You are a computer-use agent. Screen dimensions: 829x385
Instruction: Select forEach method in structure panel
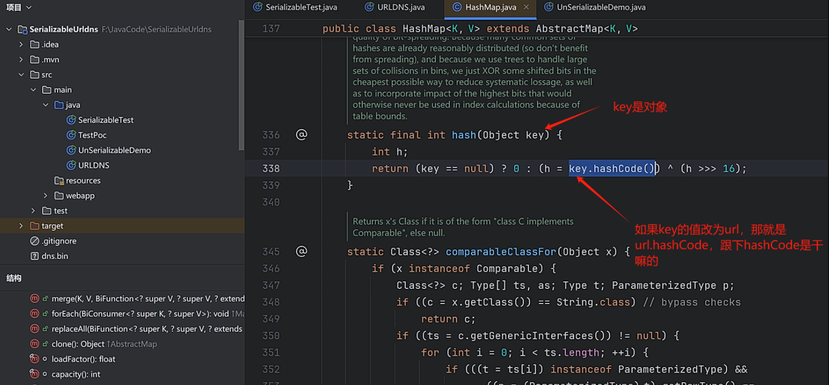[148, 314]
